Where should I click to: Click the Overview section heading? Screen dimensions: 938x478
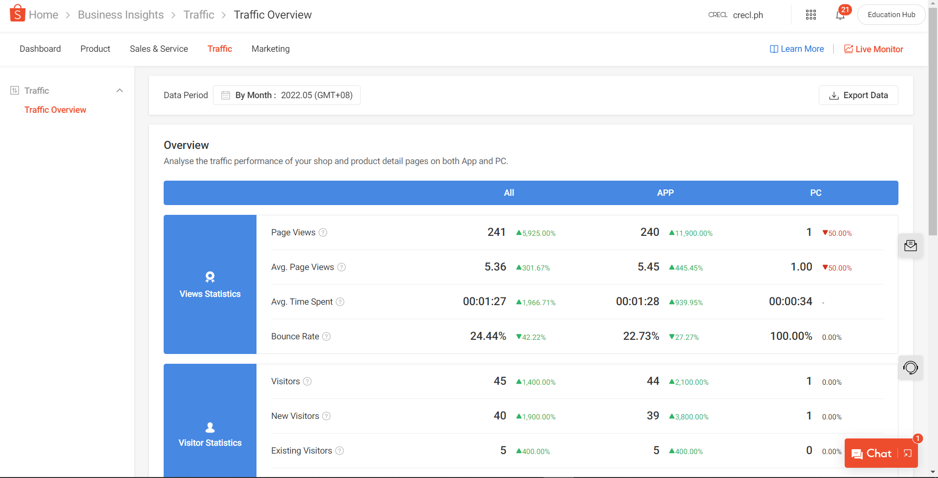(186, 145)
